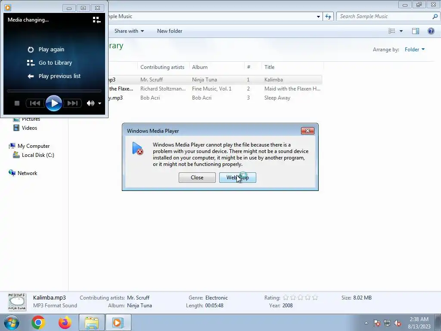Click Windows Media Player taskbar button

point(118,322)
